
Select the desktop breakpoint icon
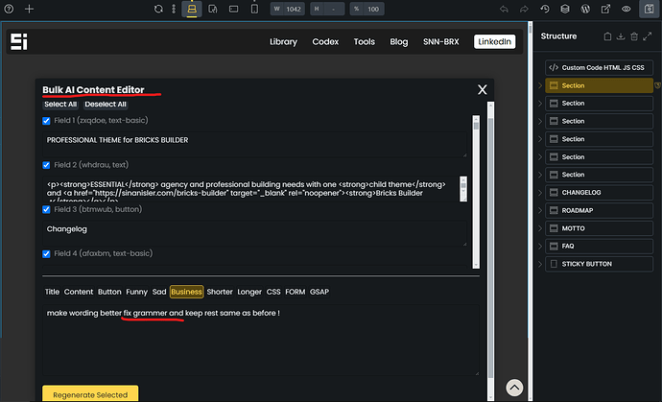(192, 9)
